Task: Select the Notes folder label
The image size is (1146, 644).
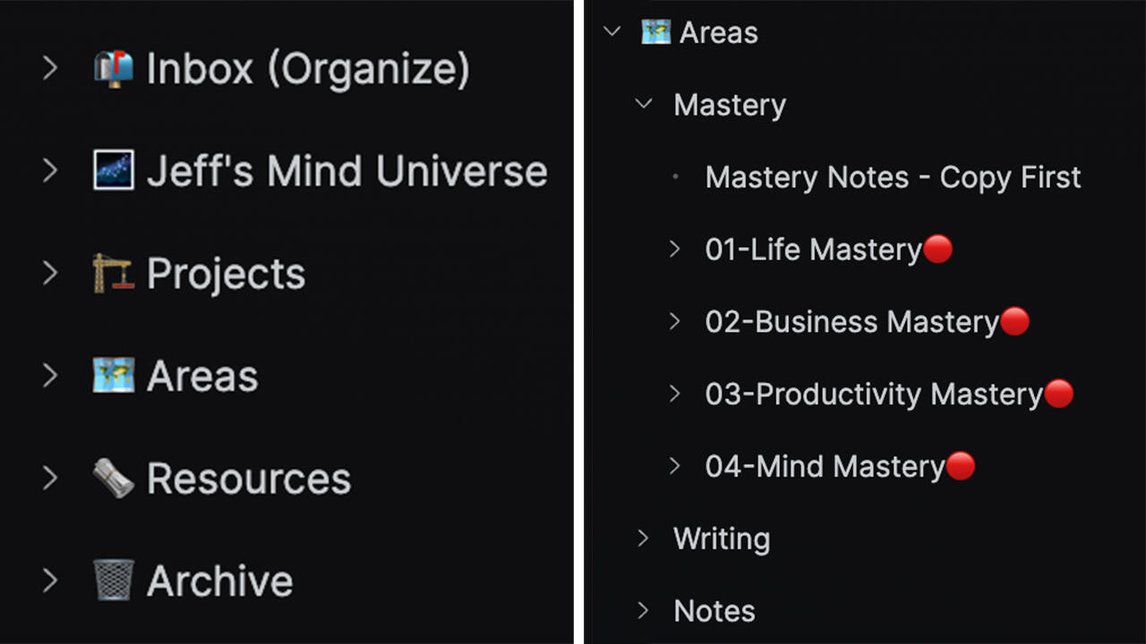Action: point(714,611)
